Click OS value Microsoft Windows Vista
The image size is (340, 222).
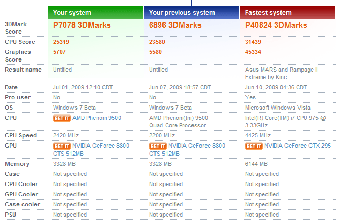coord(278,108)
